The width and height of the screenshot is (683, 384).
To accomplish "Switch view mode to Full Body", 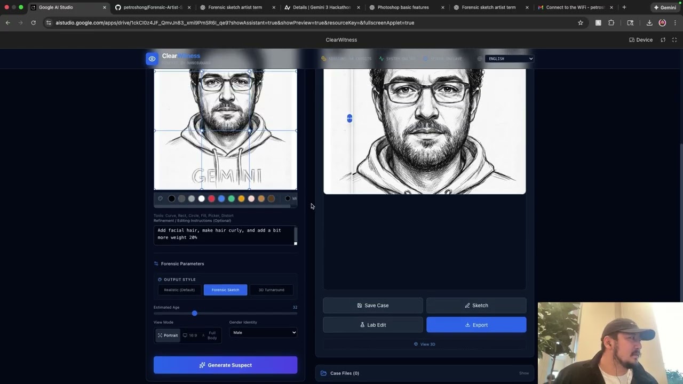I will pos(210,335).
